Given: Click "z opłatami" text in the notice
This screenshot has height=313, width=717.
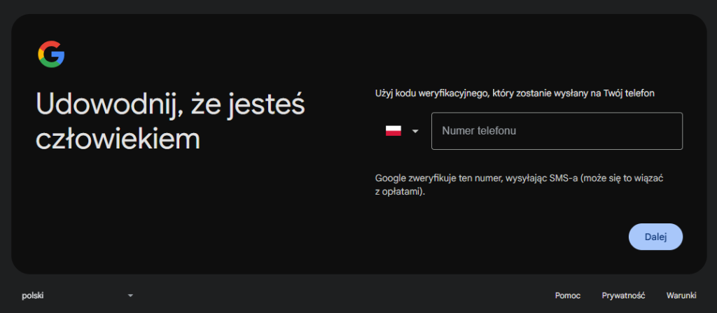Looking at the screenshot, I should (x=400, y=191).
